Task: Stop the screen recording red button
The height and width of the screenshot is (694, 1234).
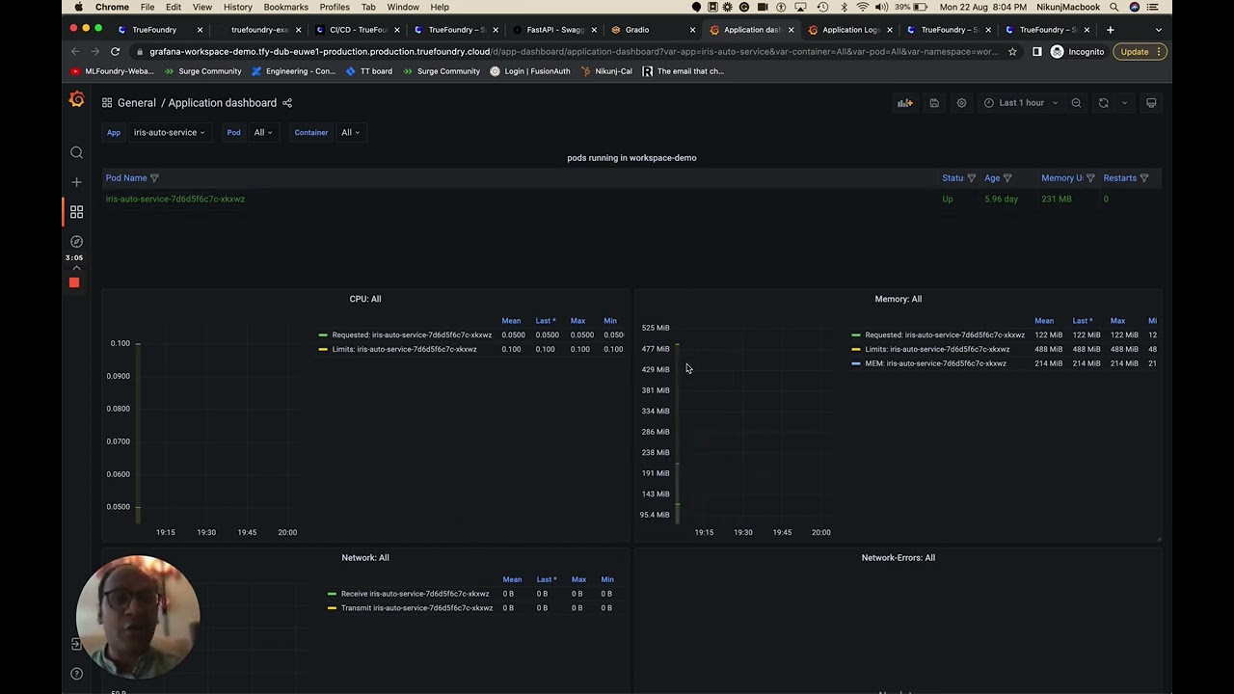Action: click(74, 282)
